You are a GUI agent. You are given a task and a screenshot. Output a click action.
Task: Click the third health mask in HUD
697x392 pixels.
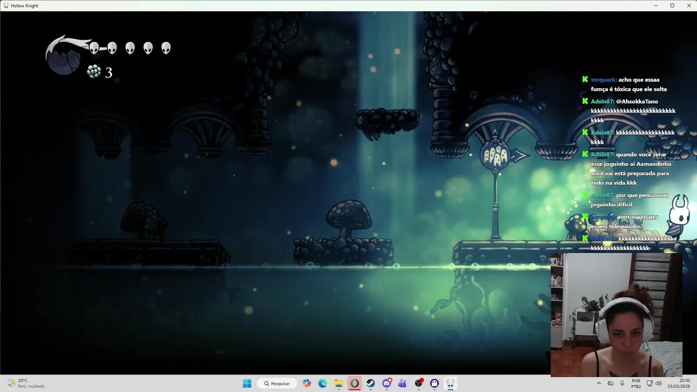click(x=130, y=48)
